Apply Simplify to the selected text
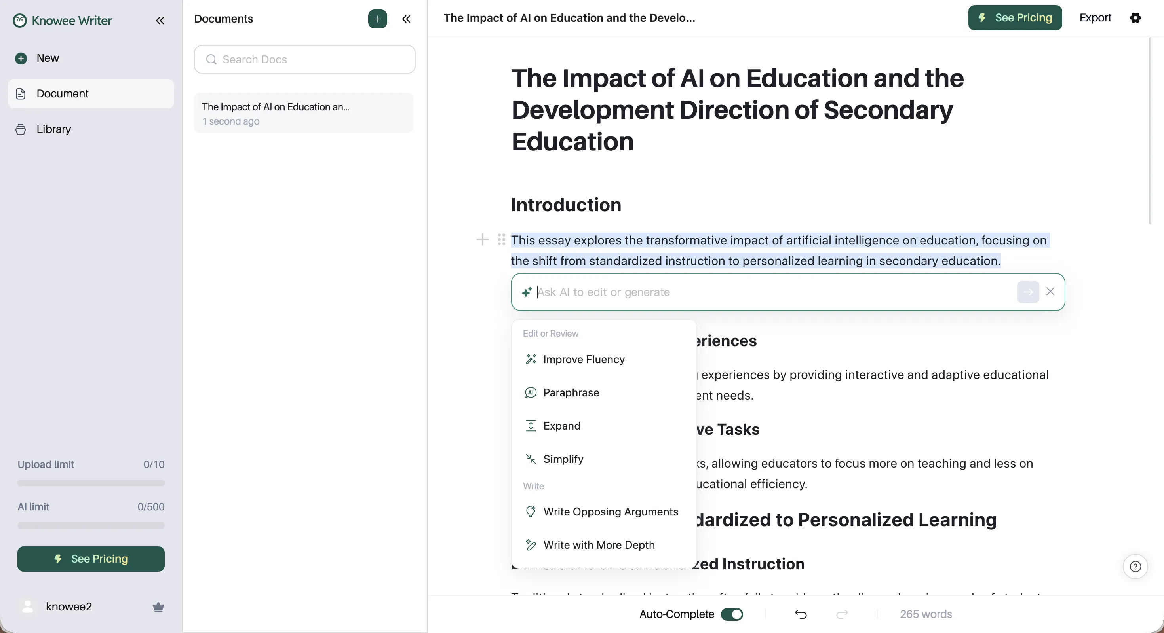The width and height of the screenshot is (1164, 633). click(x=563, y=459)
